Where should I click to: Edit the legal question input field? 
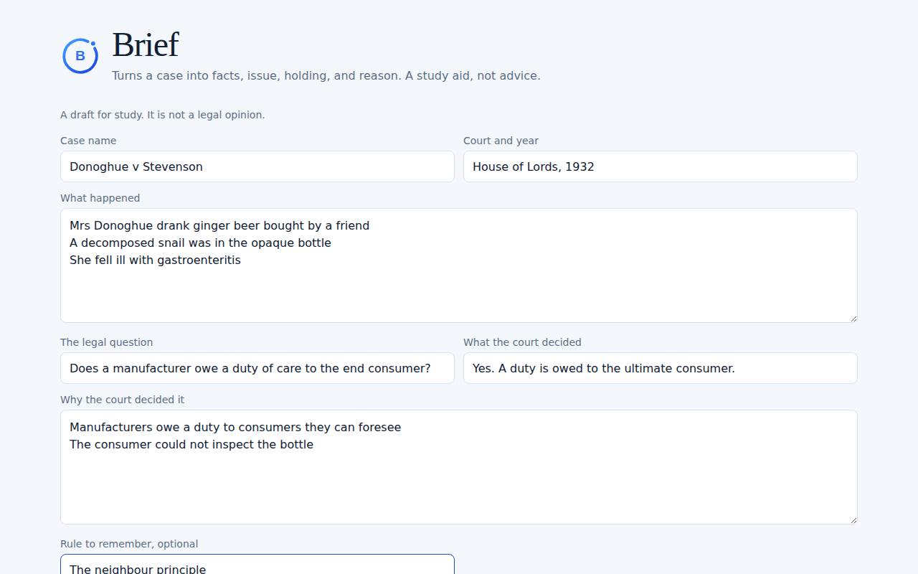(257, 368)
